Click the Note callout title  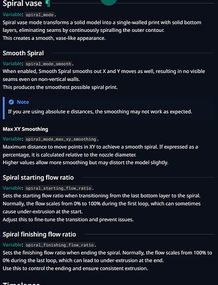(23, 102)
